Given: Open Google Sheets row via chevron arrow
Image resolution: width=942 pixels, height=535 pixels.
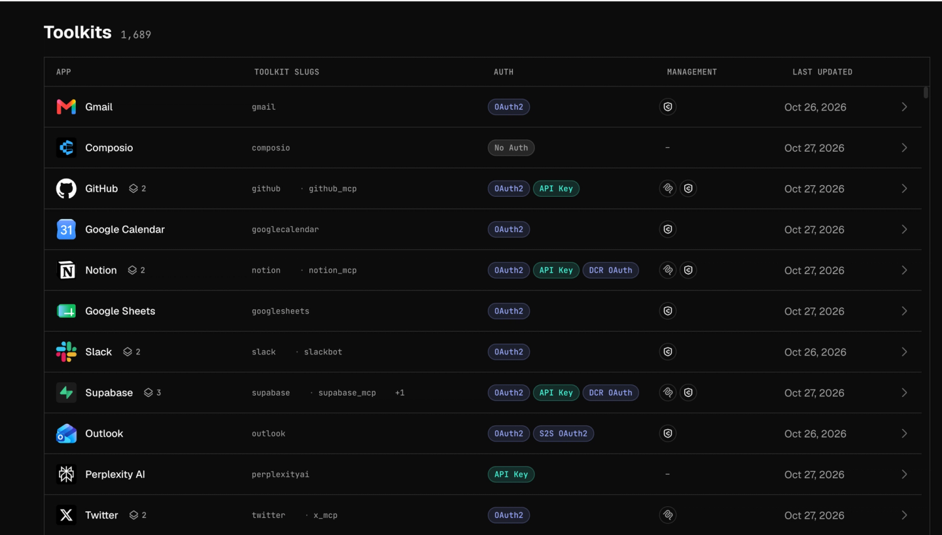Looking at the screenshot, I should 904,311.
